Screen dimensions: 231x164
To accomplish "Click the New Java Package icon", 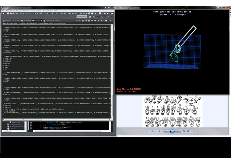I will [62, 13].
